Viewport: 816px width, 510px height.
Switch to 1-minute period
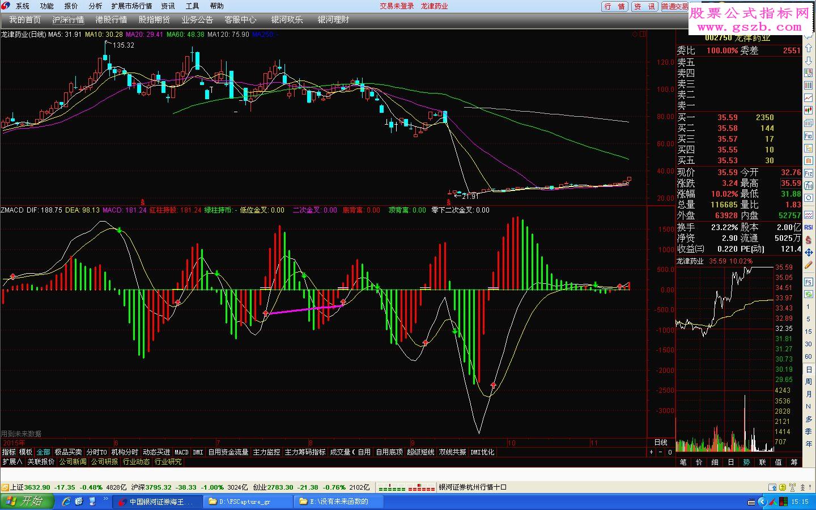coord(809,307)
